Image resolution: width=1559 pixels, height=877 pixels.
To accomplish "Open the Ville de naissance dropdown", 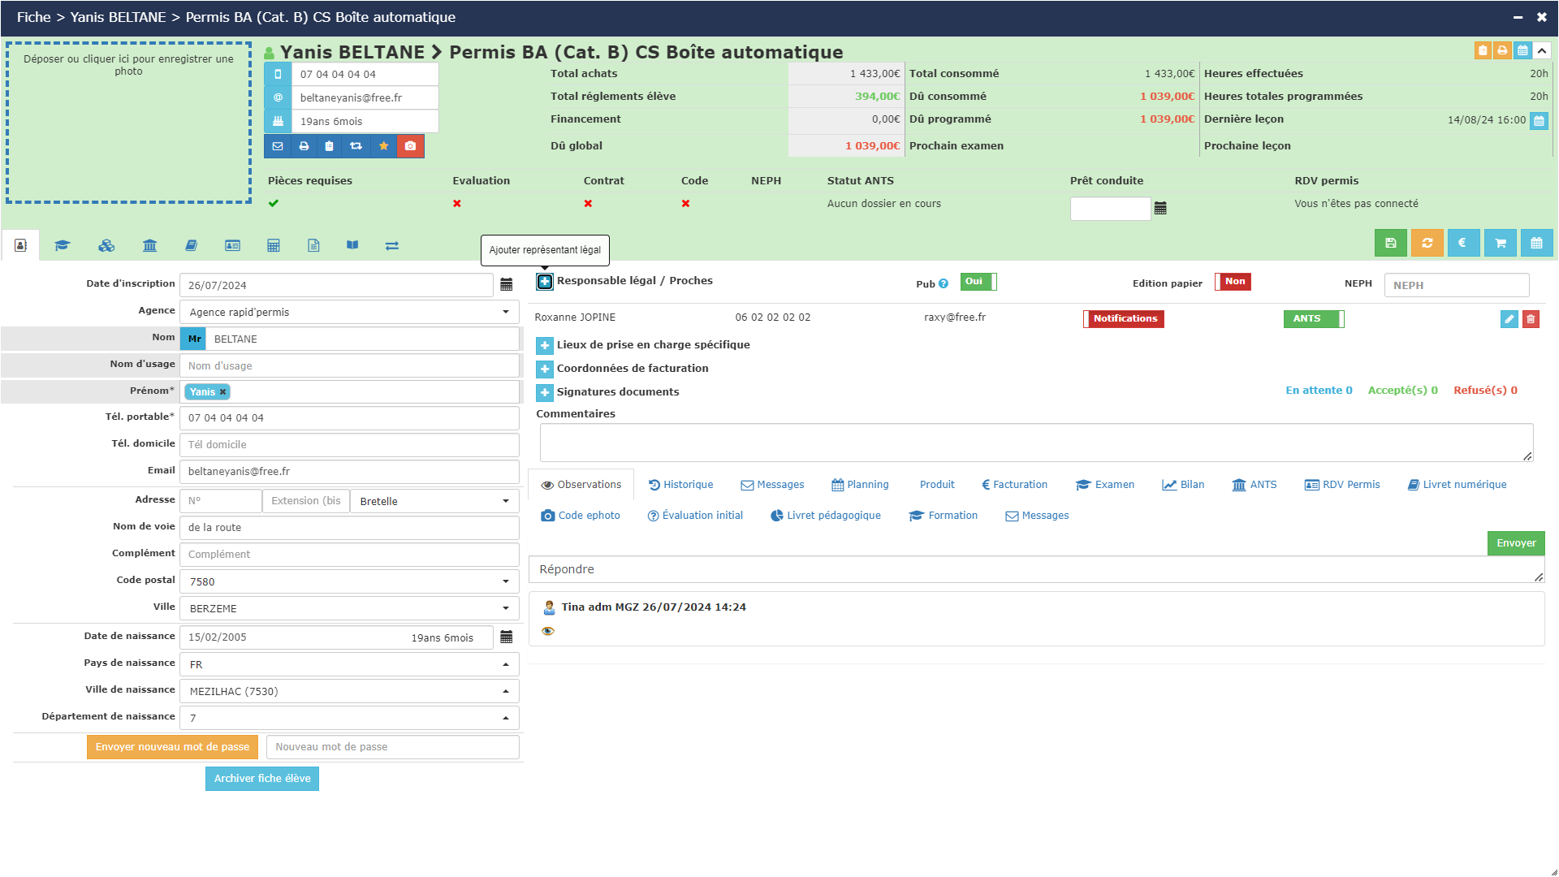I will [349, 691].
